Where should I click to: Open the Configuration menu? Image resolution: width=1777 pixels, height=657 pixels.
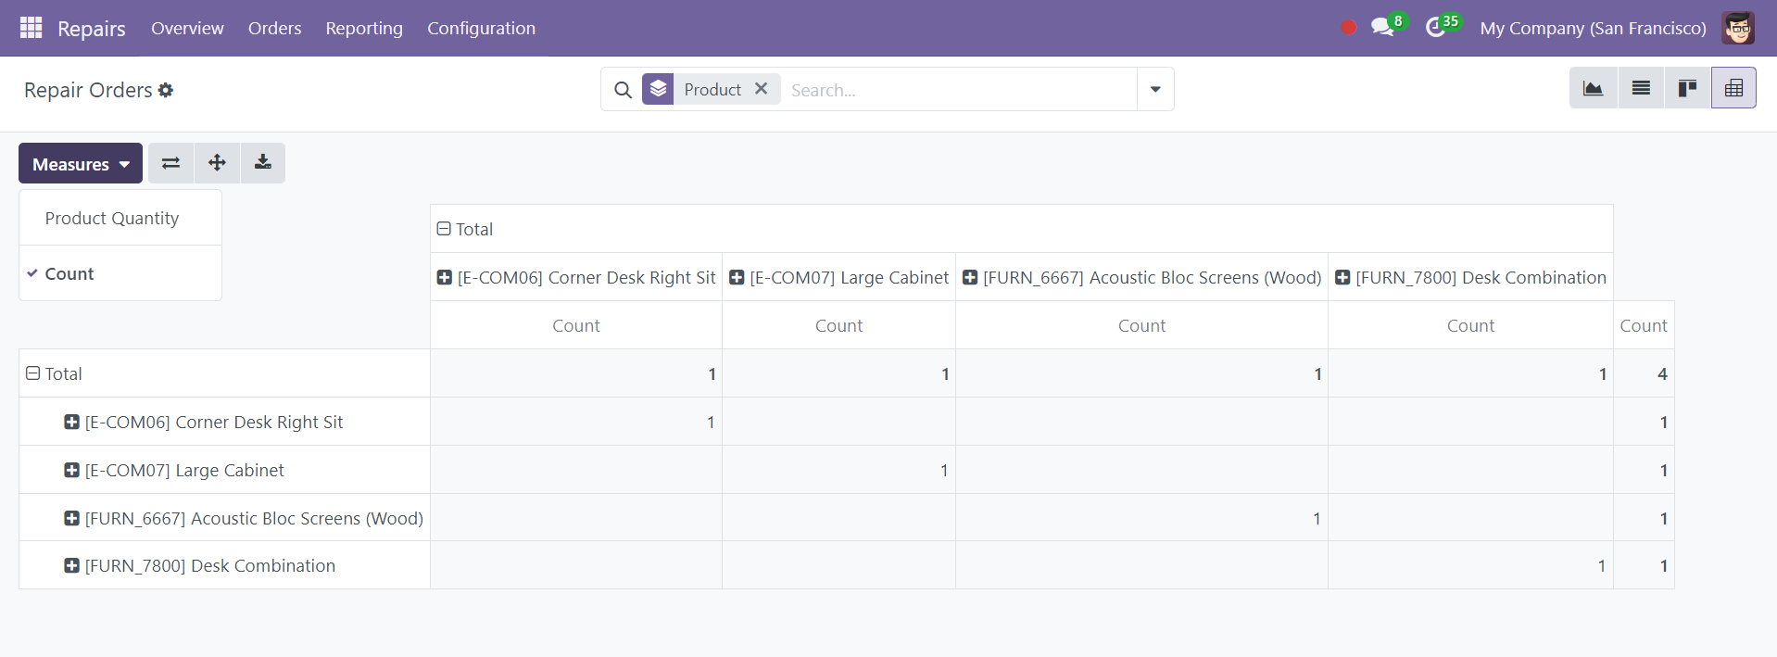[481, 28]
